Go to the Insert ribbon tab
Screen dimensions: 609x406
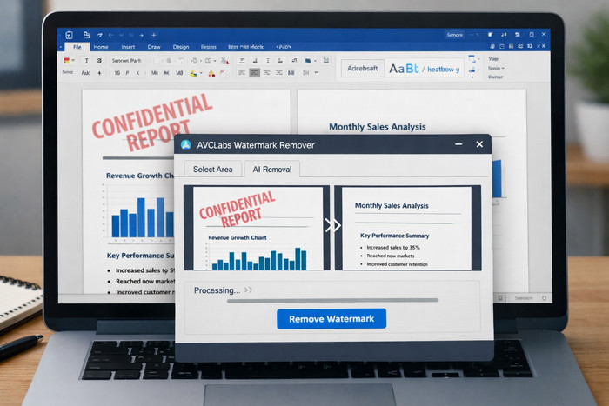128,46
